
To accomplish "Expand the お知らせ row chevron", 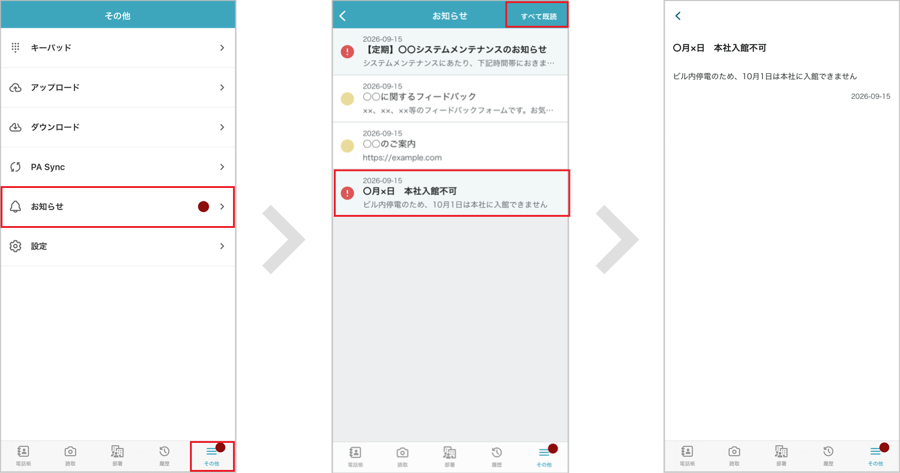I will click(x=222, y=206).
